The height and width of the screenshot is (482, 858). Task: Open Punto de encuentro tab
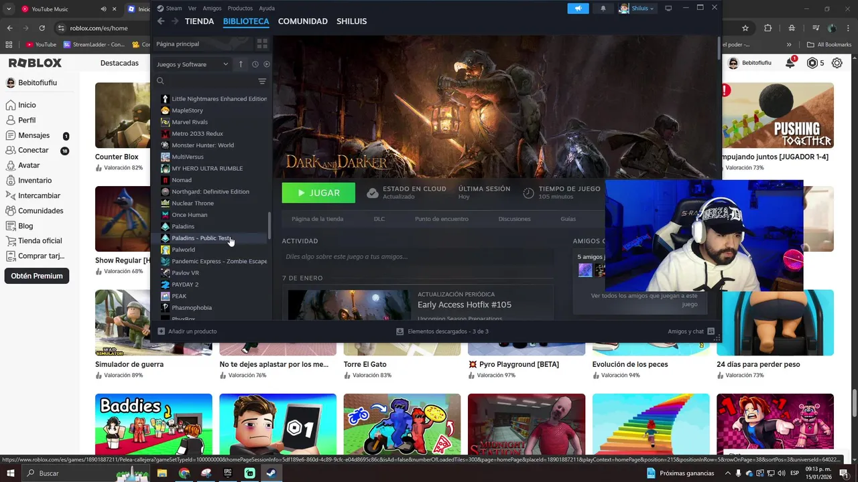click(441, 219)
